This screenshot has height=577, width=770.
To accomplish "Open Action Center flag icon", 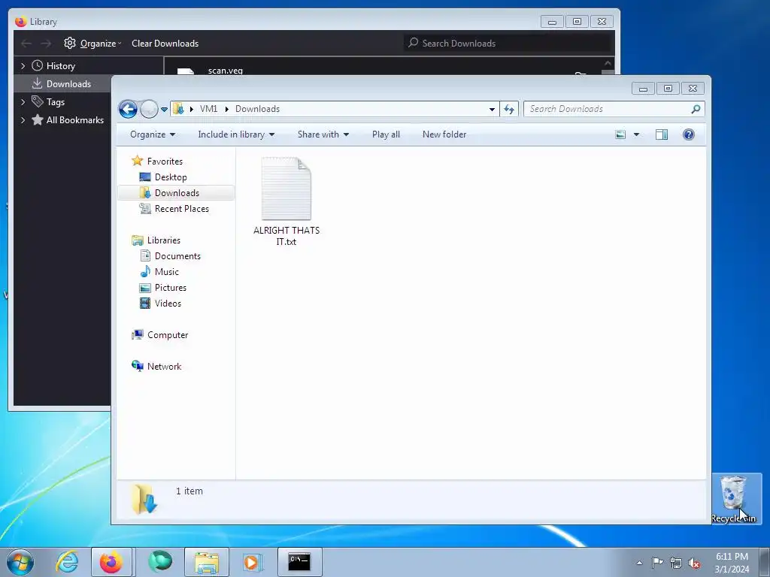I will 657,563.
